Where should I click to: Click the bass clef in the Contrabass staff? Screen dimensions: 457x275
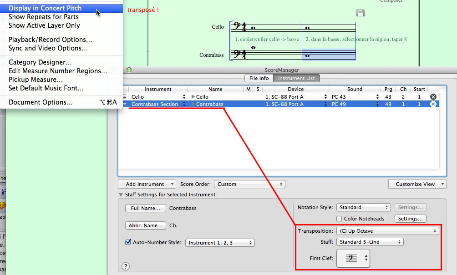pyautogui.click(x=236, y=55)
